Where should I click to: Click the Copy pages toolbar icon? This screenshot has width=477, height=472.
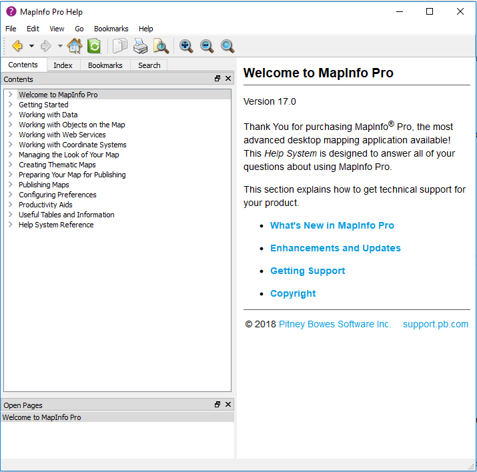[120, 46]
